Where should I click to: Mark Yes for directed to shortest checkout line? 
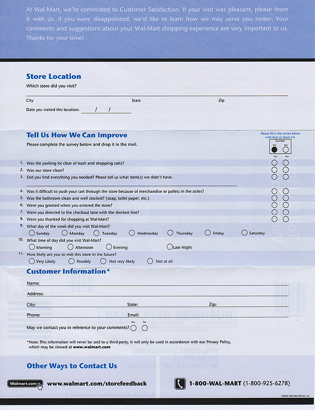[x=274, y=212]
